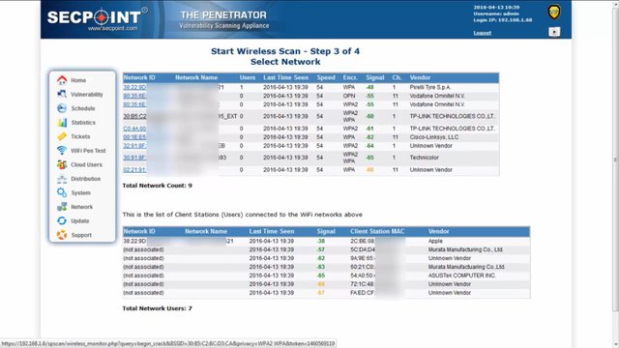Click the Logout link
The width and height of the screenshot is (619, 348).
482,33
